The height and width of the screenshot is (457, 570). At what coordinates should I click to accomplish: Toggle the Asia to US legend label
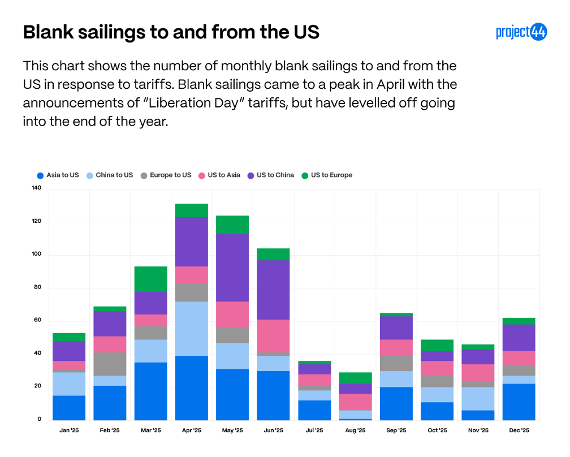click(63, 175)
